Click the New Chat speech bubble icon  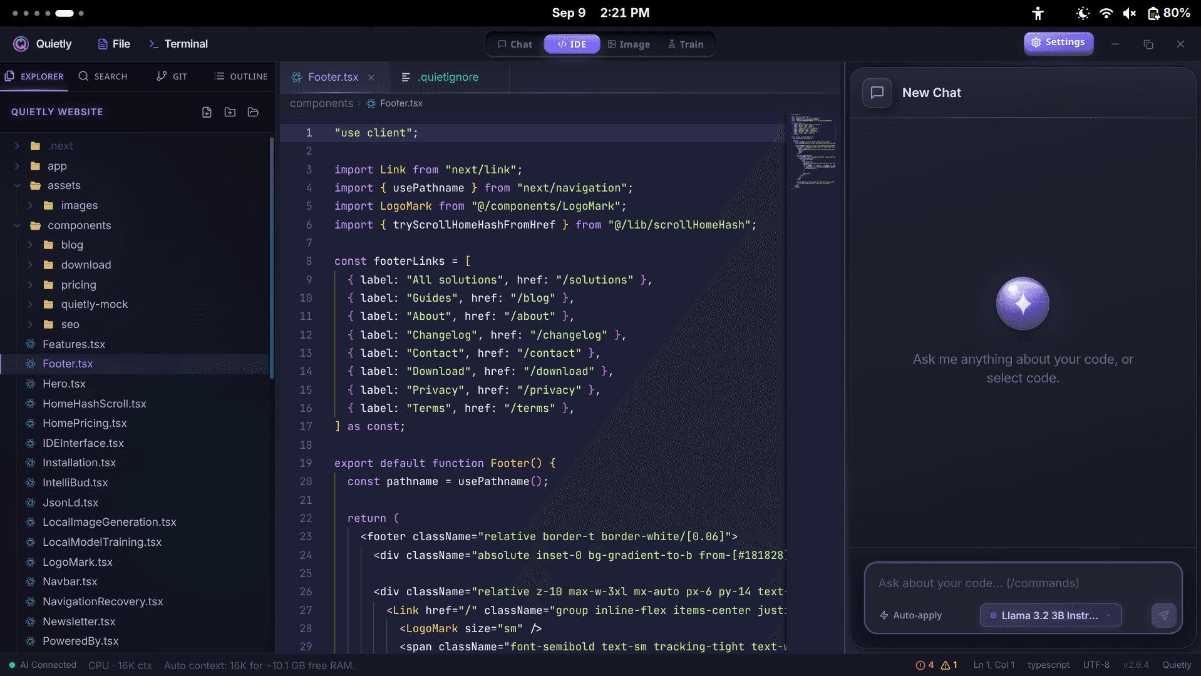[877, 93]
